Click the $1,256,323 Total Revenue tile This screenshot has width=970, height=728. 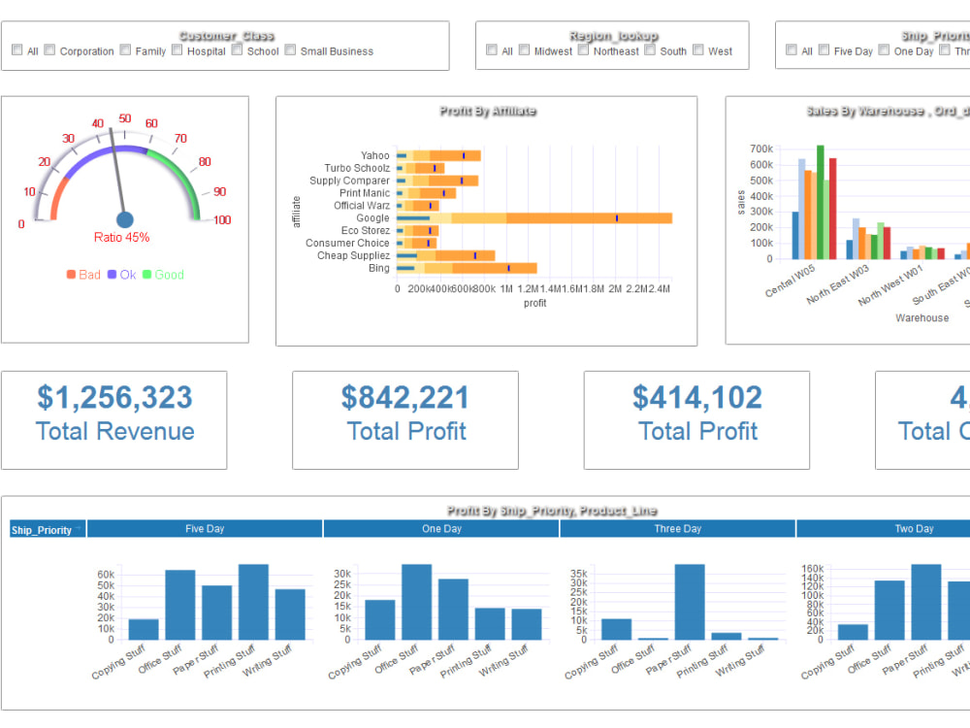pyautogui.click(x=114, y=419)
